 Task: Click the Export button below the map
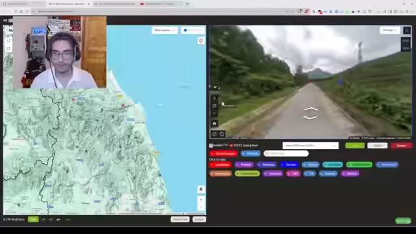pyautogui.click(x=200, y=220)
